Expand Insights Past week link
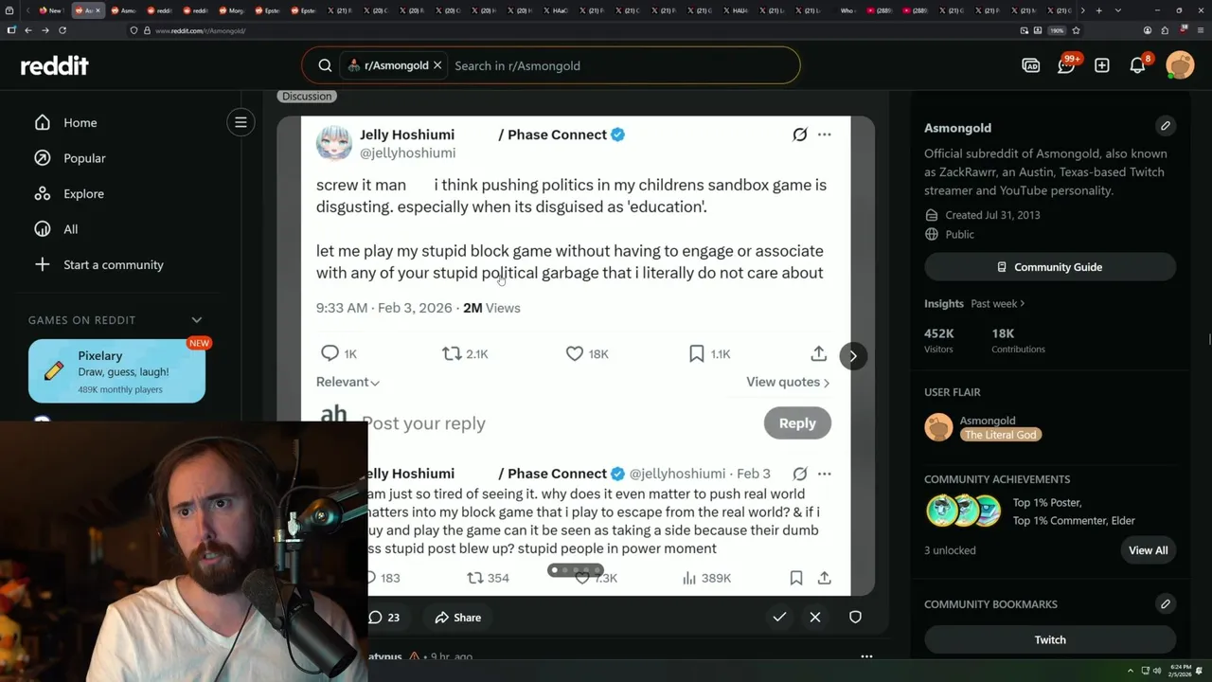This screenshot has height=682, width=1212. point(997,303)
